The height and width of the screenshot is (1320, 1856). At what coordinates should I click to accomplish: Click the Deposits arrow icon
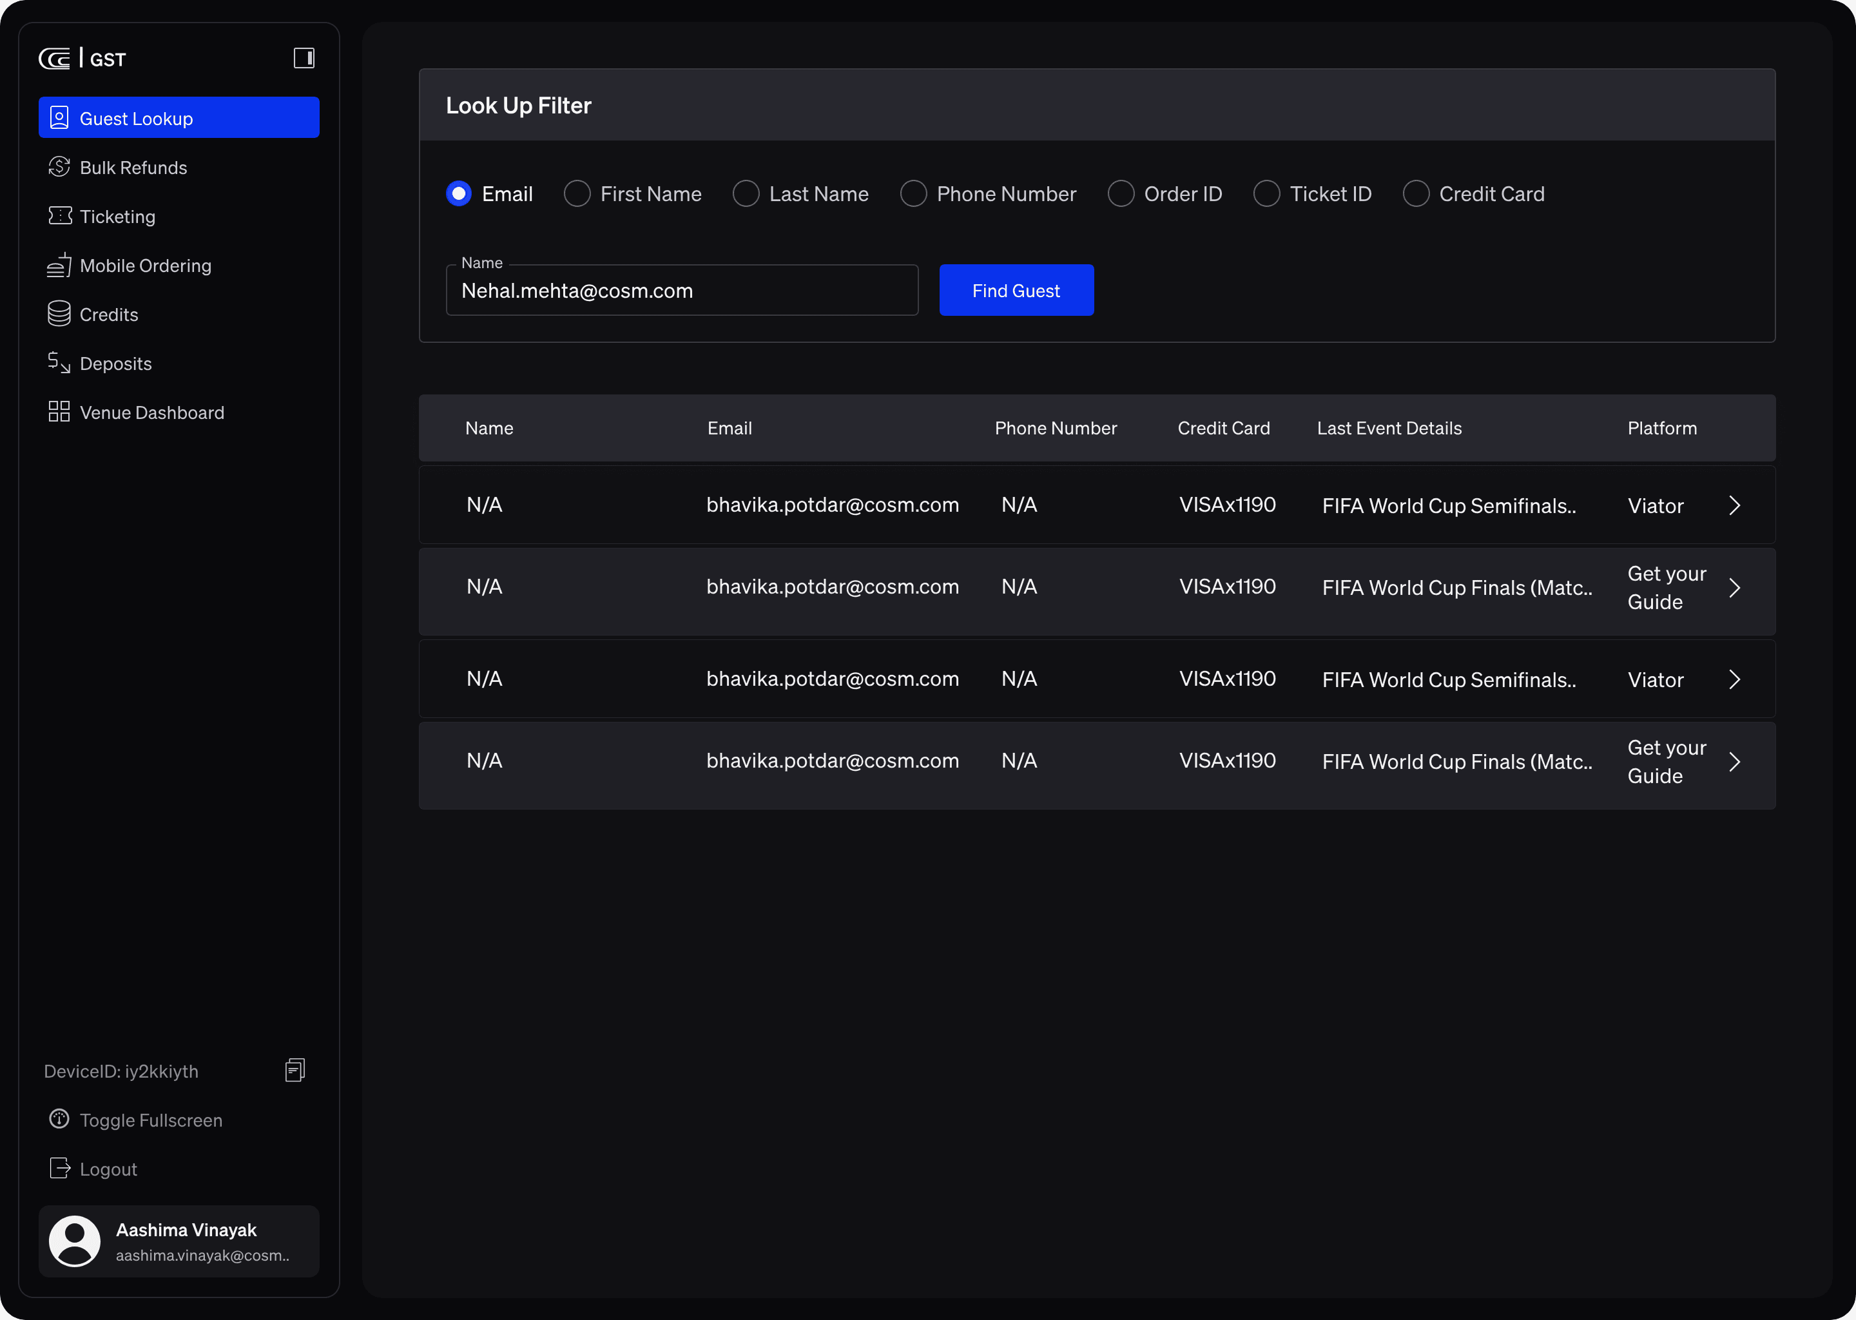59,362
